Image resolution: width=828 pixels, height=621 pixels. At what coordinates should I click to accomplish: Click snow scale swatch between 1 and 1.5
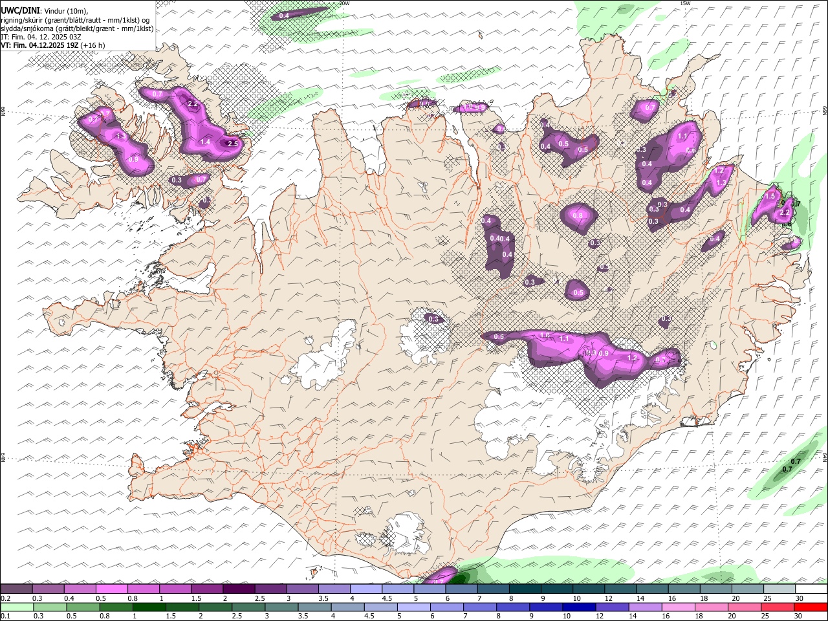coord(175,589)
